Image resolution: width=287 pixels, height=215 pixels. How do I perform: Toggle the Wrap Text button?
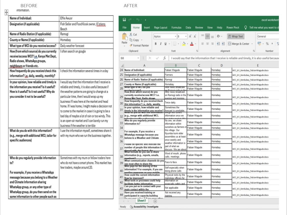tap(236, 36)
